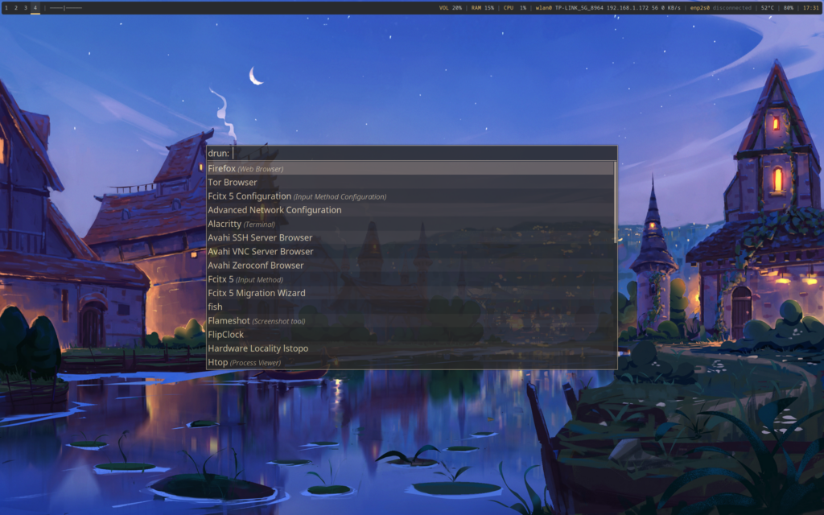Switch to workspace 1 in the bar
Viewport: 824px width, 515px height.
tap(6, 7)
